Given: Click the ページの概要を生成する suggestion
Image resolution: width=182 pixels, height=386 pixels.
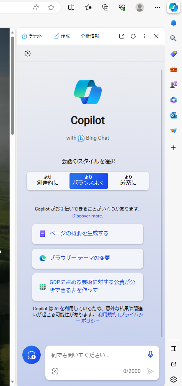Looking at the screenshot, I should (88, 234).
